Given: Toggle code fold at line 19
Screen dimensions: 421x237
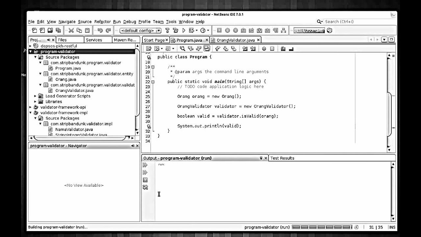Looking at the screenshot, I should click(153, 67).
